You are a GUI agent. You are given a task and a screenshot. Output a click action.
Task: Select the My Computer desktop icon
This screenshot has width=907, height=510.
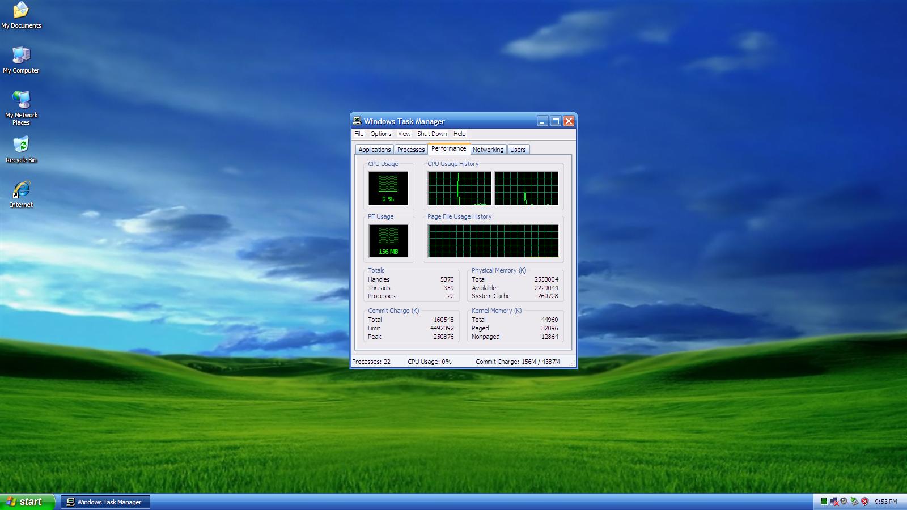[21, 60]
